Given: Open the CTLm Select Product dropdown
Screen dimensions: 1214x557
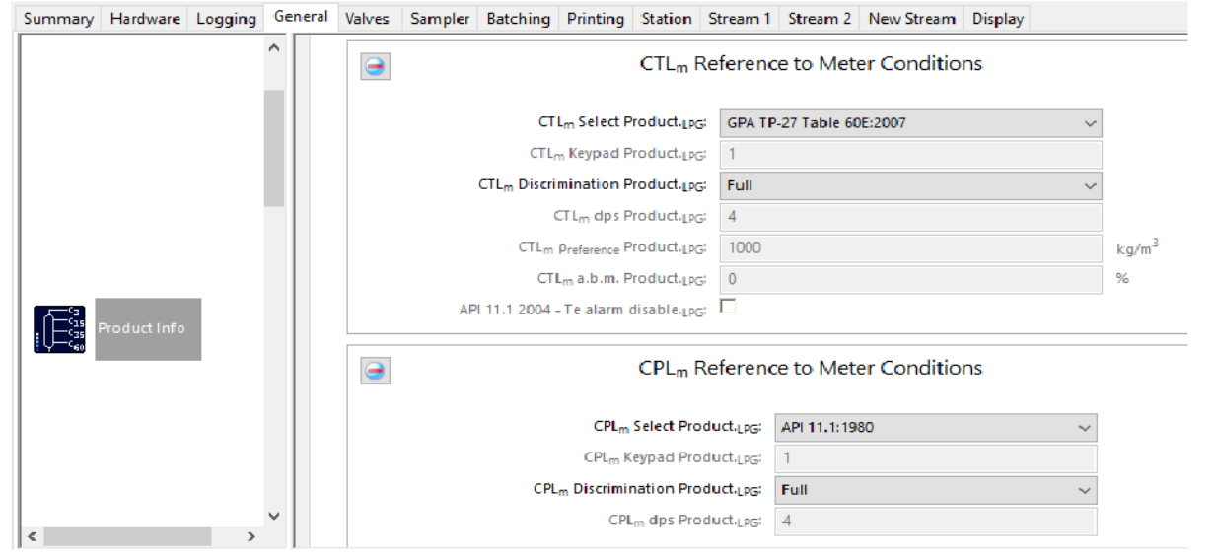Looking at the screenshot, I should [x=910, y=123].
